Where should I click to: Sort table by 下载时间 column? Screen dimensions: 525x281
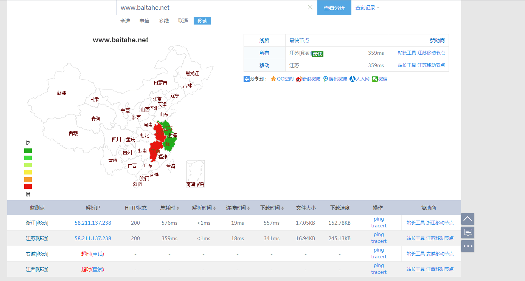click(272, 208)
